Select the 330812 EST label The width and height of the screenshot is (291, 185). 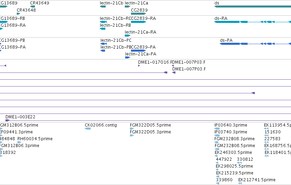pos(245,159)
